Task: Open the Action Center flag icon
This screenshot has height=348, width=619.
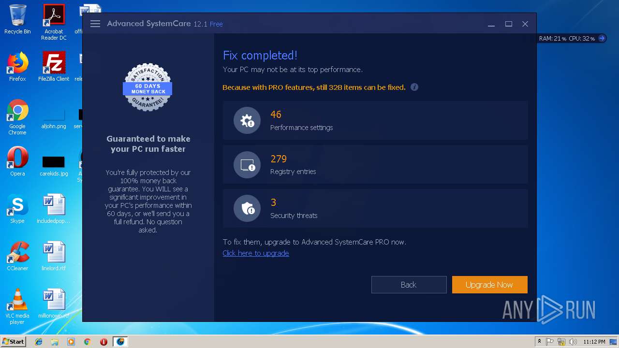Action: tap(550, 342)
